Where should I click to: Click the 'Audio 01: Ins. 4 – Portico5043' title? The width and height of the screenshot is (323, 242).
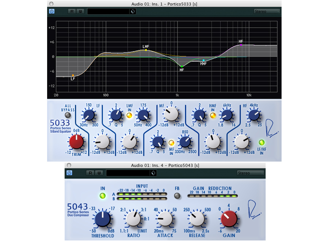click(165, 165)
